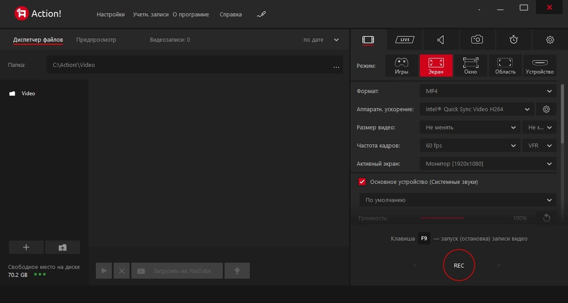The height and width of the screenshot is (303, 568).
Task: Open the Live streaming tab
Action: pos(405,40)
